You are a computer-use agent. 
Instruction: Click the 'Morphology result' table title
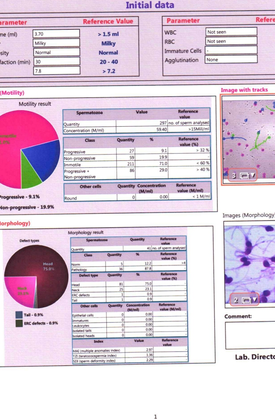85,233
